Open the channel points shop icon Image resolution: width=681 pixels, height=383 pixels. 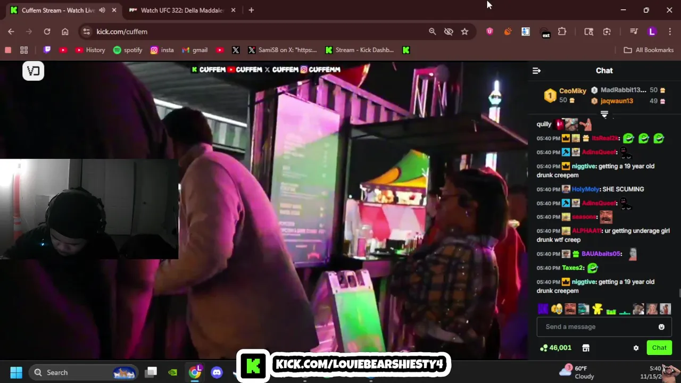tap(586, 348)
